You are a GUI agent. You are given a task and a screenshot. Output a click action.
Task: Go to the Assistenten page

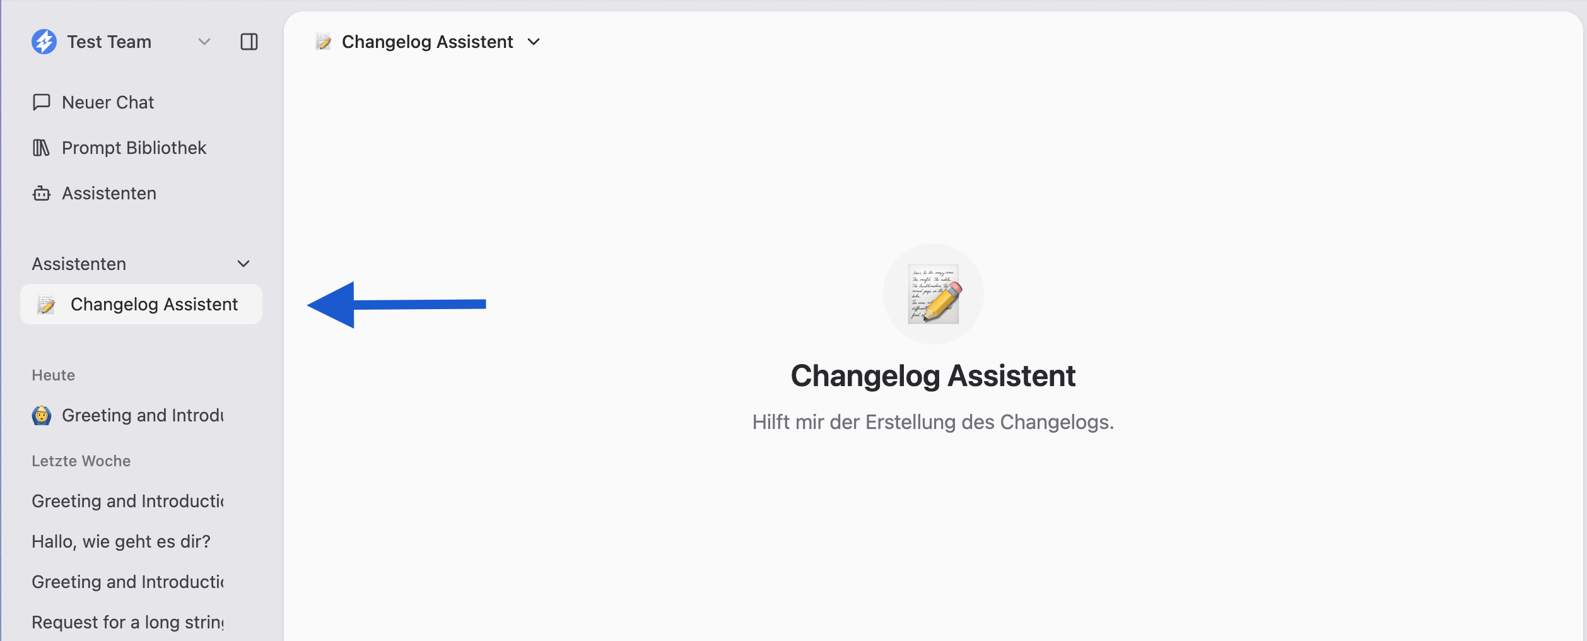pos(109,193)
